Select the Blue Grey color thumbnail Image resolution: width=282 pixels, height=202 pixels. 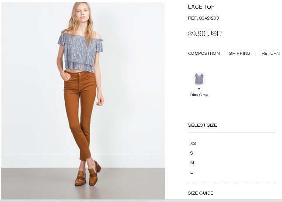[199, 79]
